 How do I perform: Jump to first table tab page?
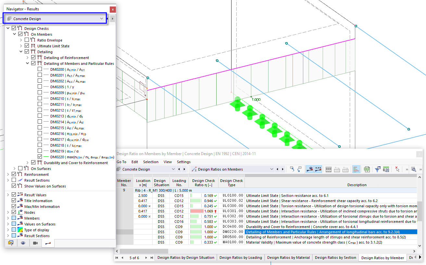pyautogui.click(x=117, y=258)
